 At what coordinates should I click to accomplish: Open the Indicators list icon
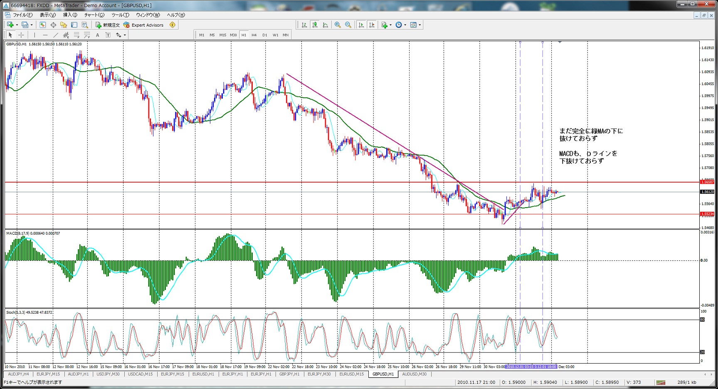click(x=384, y=25)
